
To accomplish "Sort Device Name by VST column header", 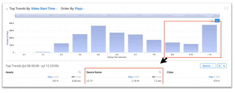I will pos(157,77).
